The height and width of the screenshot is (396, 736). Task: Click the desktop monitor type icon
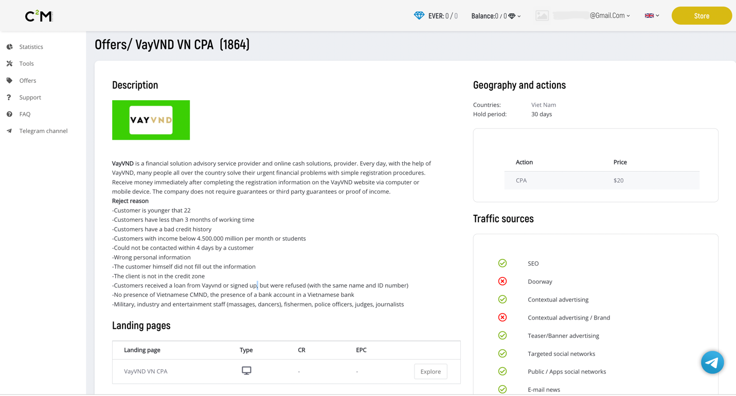click(246, 371)
